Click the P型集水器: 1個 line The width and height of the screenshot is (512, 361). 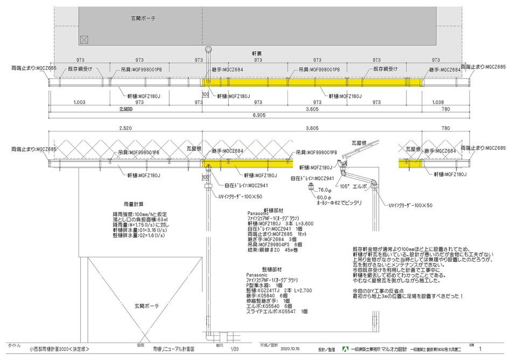click(x=264, y=285)
